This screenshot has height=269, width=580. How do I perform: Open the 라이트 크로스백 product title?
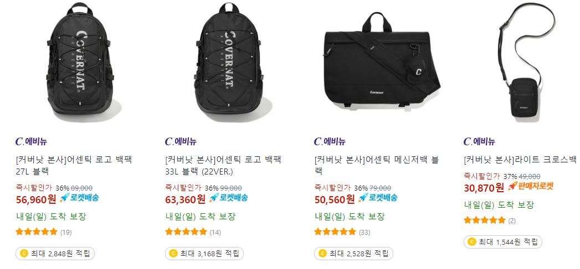pyautogui.click(x=520, y=160)
